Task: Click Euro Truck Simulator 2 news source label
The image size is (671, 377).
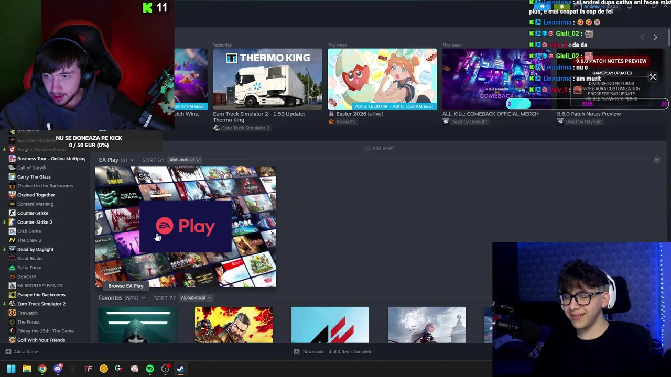Action: [x=245, y=128]
